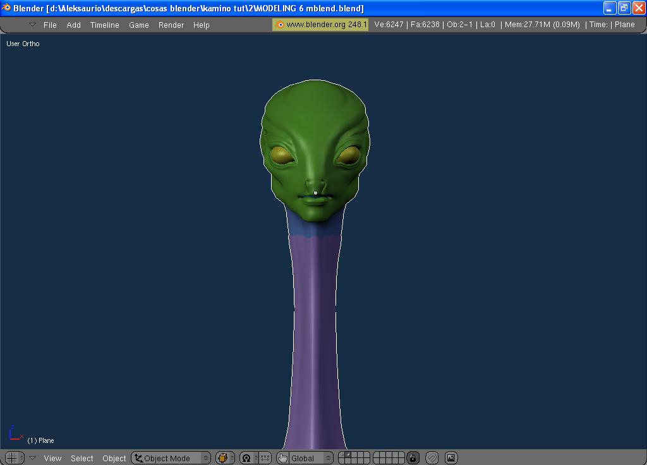Click the 3D View window type icon

point(14,458)
